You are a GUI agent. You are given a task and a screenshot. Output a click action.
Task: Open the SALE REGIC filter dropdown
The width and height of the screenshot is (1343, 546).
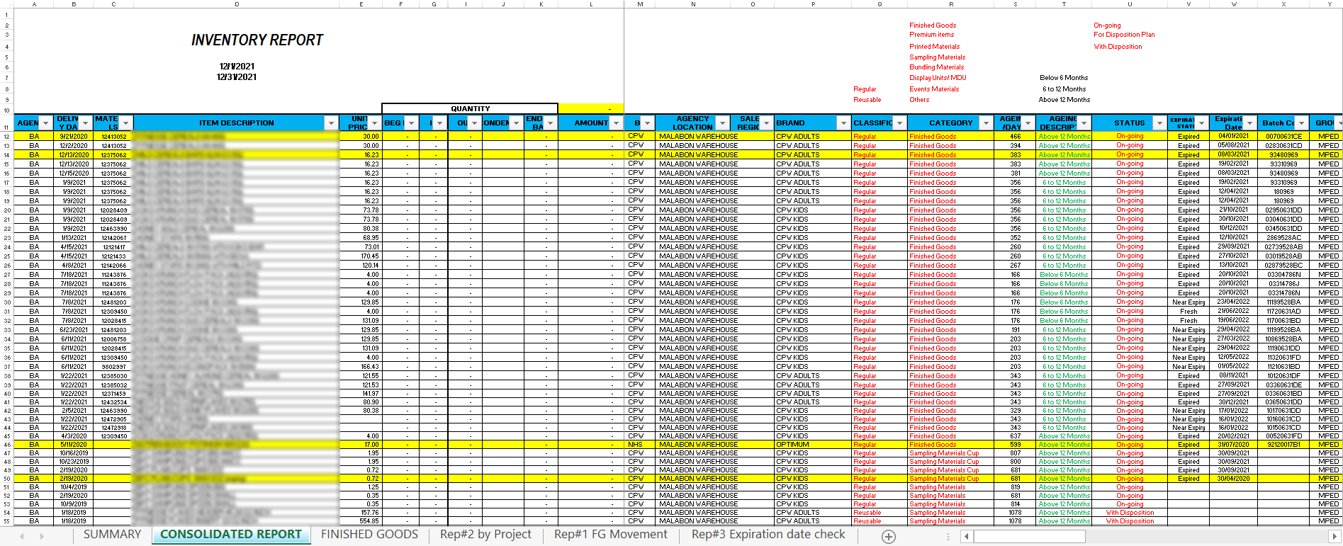coord(765,123)
